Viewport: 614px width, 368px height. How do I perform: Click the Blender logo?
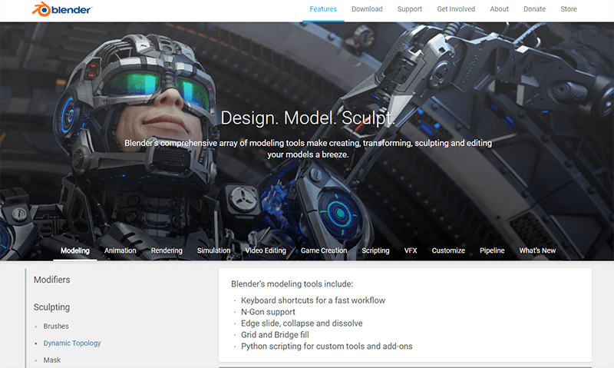[x=62, y=9]
